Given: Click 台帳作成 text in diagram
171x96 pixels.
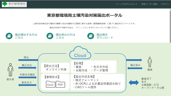Looking at the screenshot, I should point(81,70).
